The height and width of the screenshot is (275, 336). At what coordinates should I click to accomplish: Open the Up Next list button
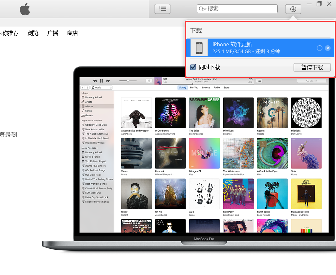tap(162, 9)
